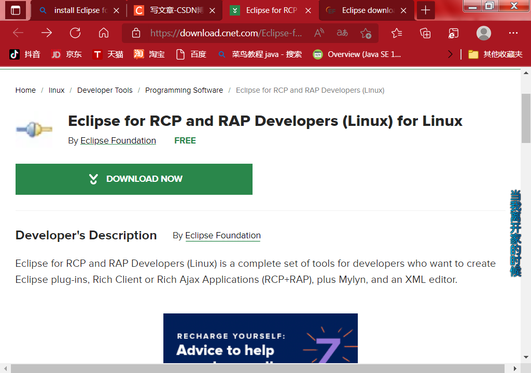The height and width of the screenshot is (373, 531).
Task: Open the Eclipse Foundation link
Action: coord(118,140)
